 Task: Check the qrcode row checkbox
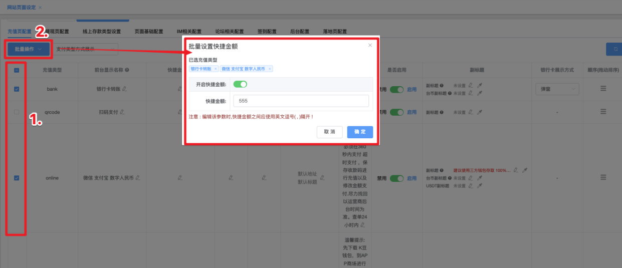[17, 112]
